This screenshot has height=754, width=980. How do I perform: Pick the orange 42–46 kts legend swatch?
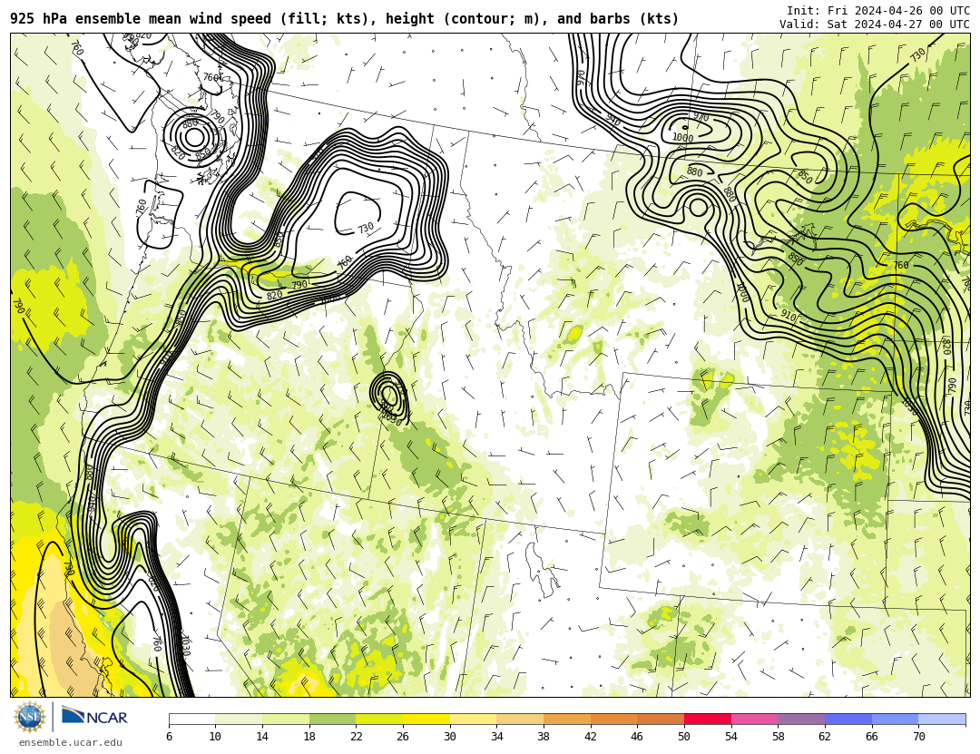tap(613, 719)
